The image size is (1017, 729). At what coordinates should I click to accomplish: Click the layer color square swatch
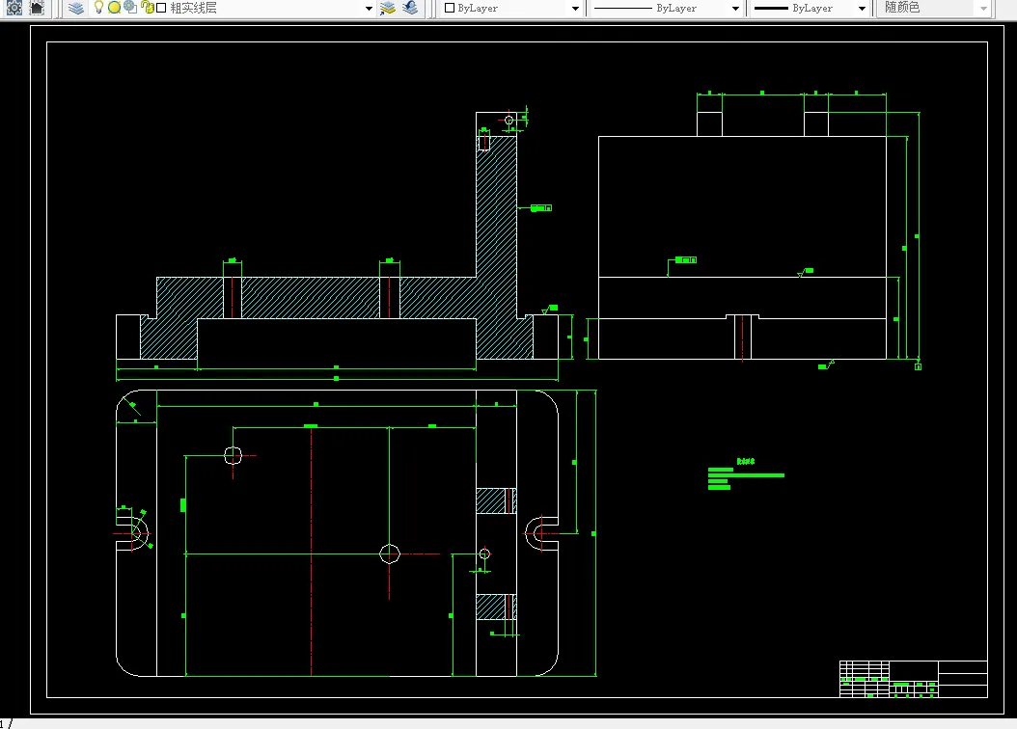(x=161, y=8)
